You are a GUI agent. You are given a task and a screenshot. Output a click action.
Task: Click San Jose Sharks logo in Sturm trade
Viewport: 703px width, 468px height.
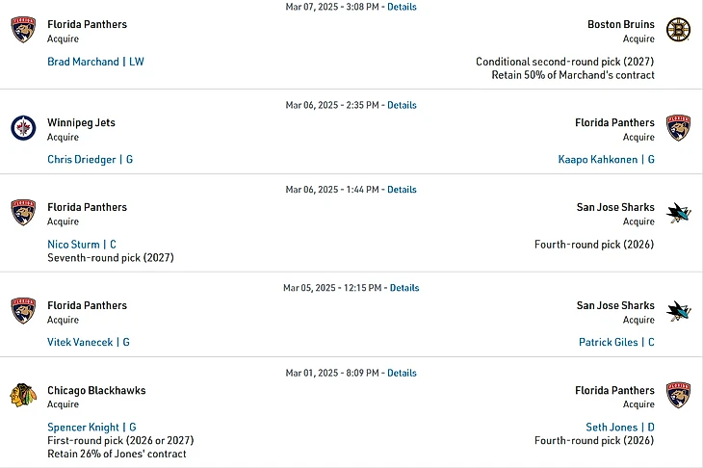tap(678, 213)
